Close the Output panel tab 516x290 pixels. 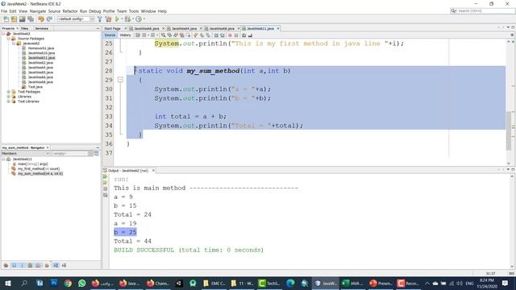click(153, 171)
